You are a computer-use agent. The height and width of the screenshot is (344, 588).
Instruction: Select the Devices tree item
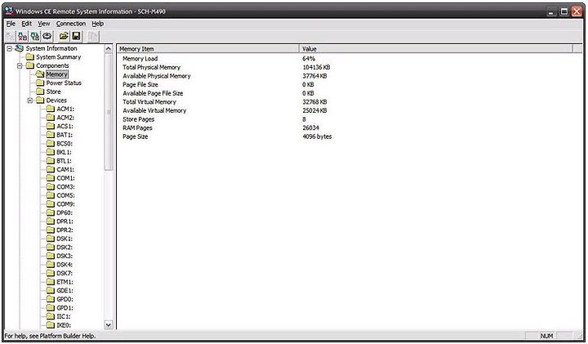56,101
